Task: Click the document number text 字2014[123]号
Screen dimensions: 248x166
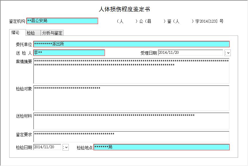Action: (x=209, y=21)
